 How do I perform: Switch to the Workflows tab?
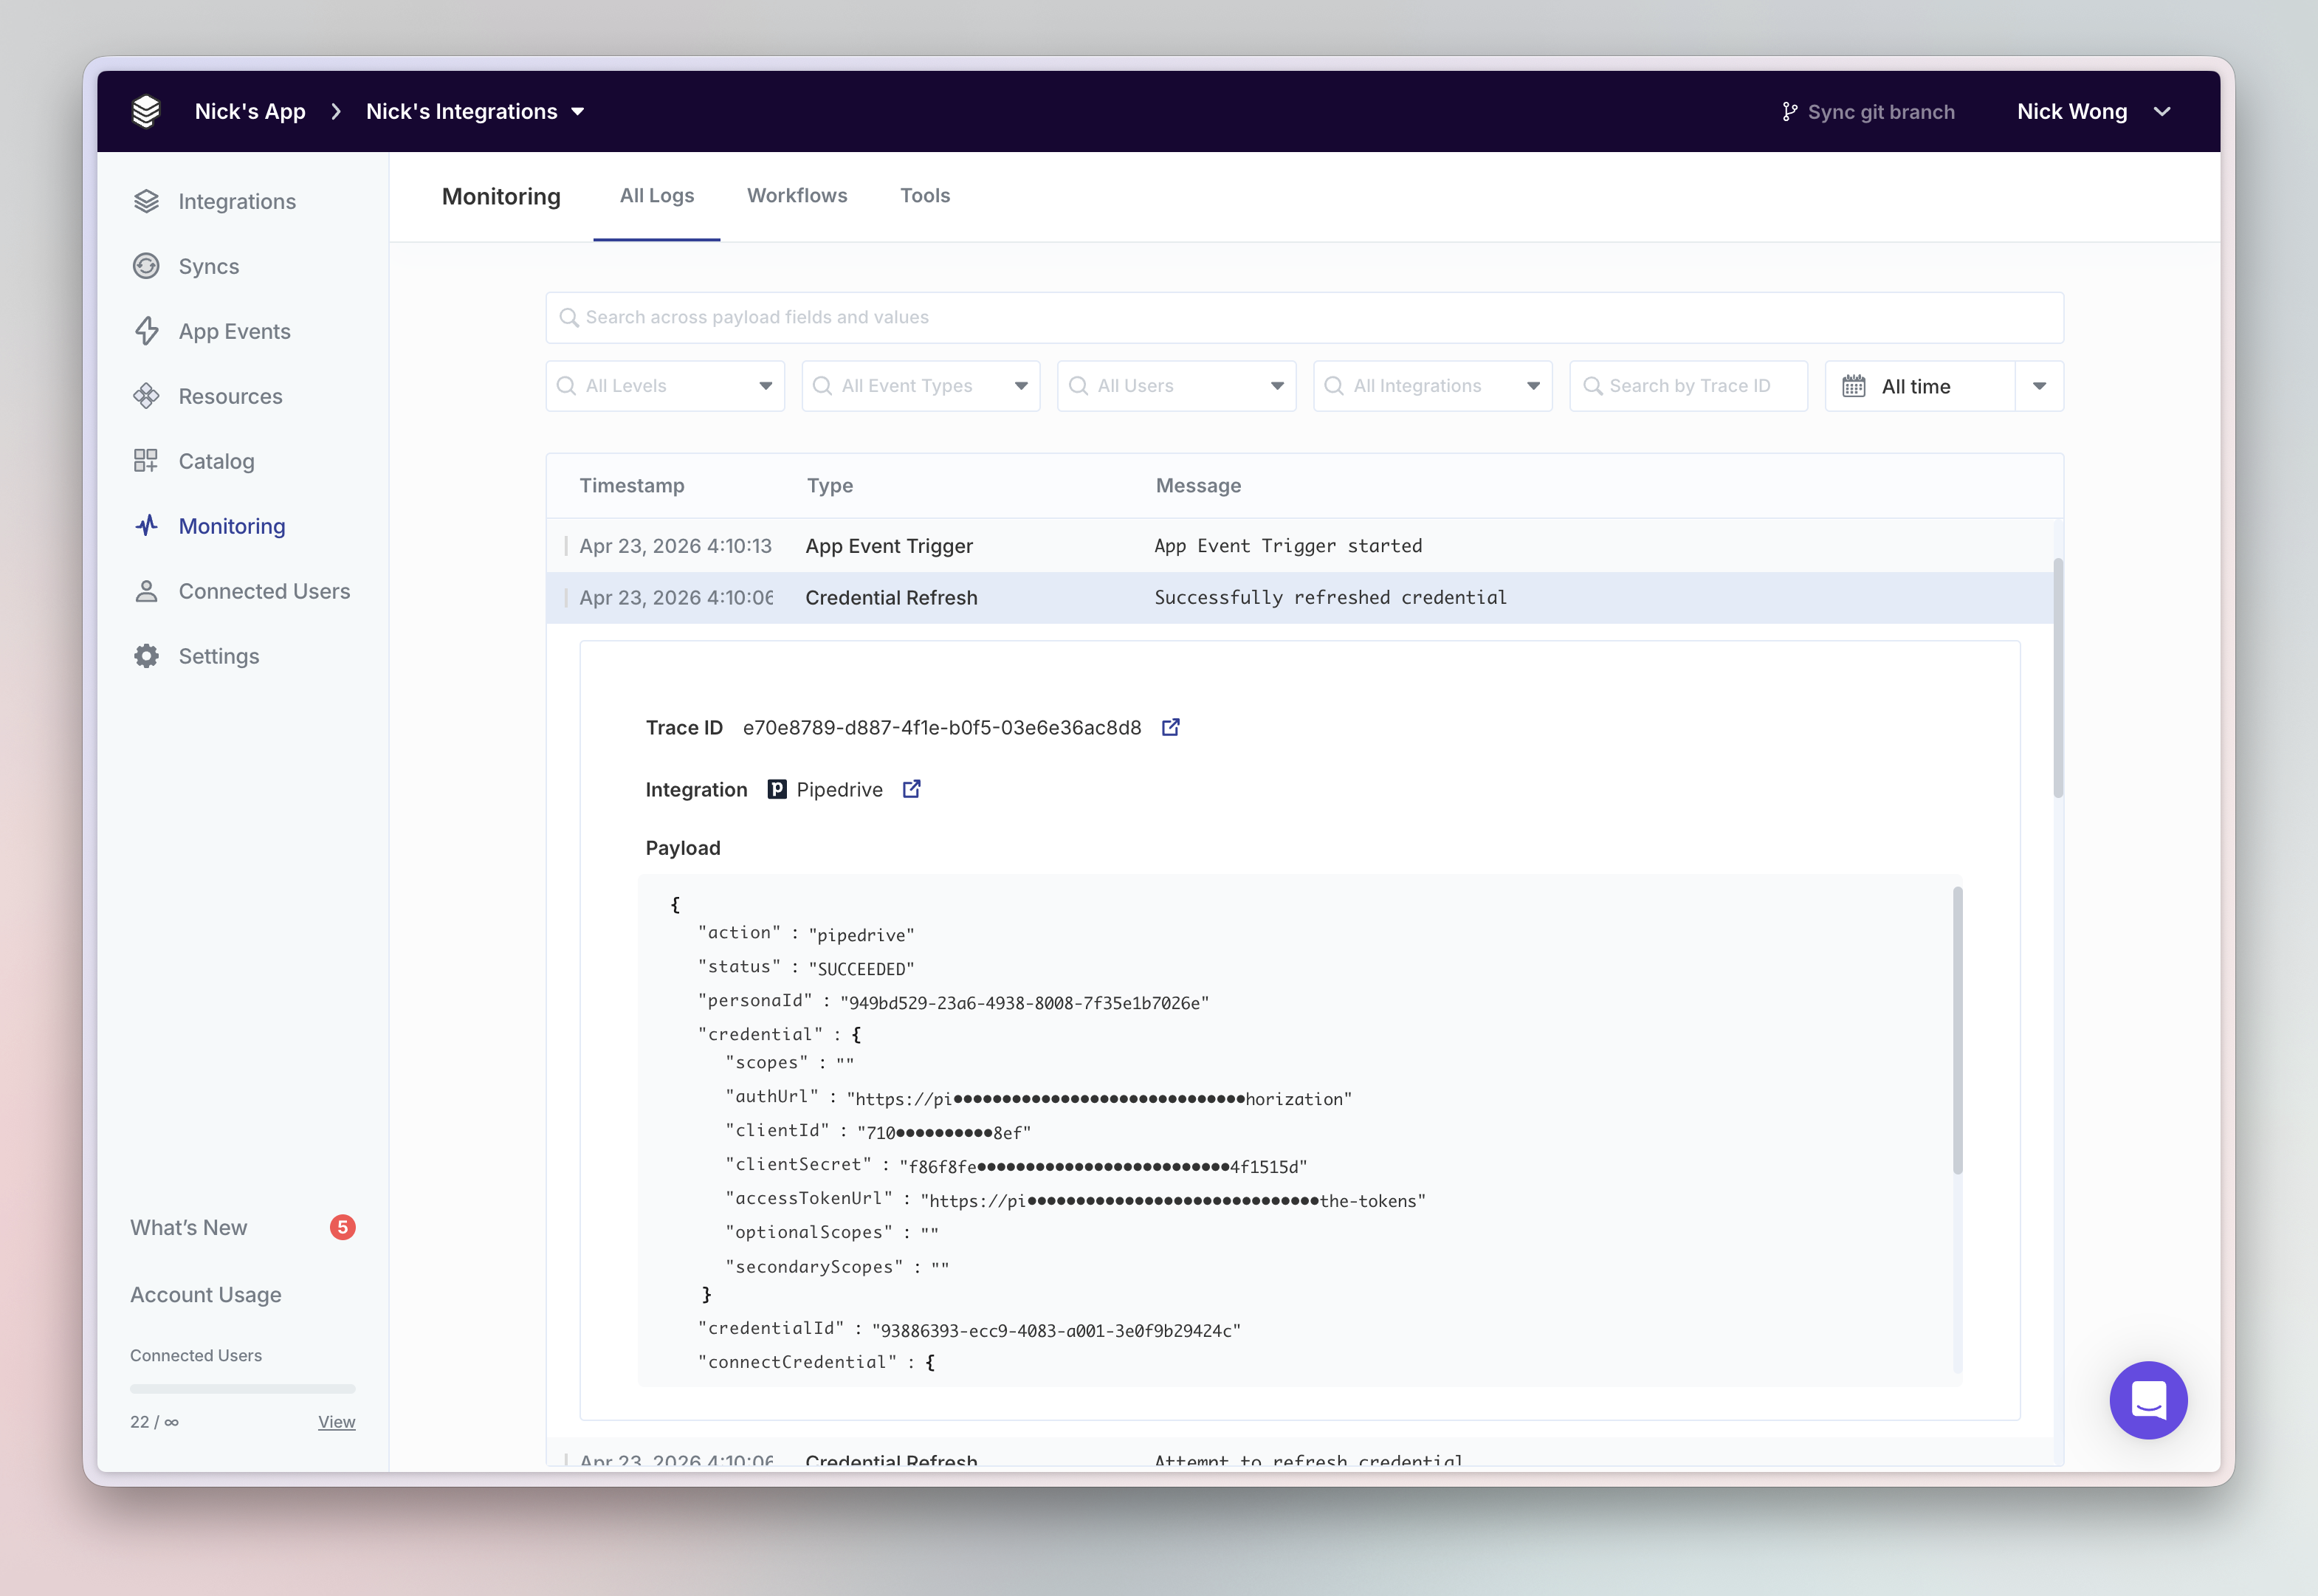[797, 196]
